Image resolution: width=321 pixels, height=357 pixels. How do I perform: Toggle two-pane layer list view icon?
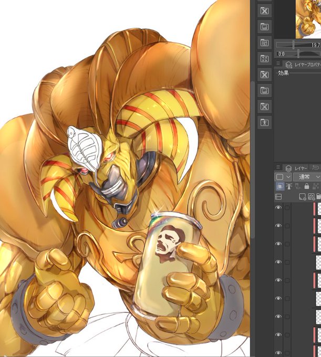278,196
